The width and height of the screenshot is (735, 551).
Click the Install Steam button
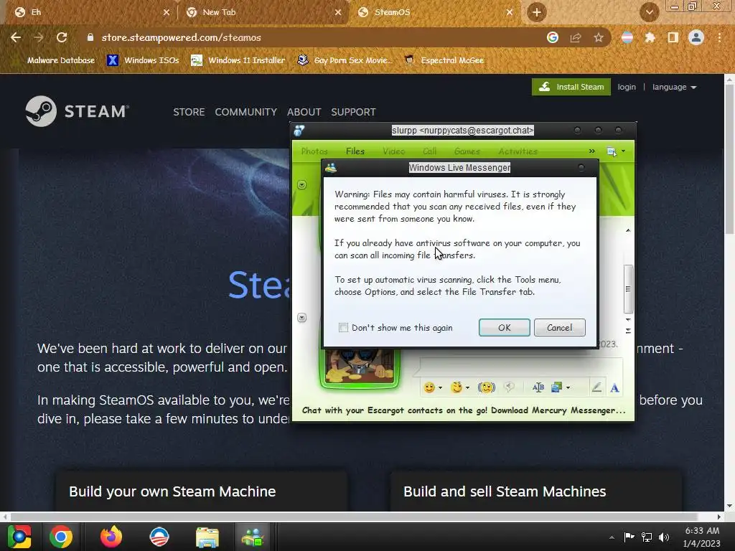point(571,87)
